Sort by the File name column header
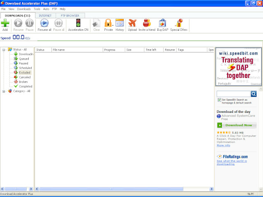The image size is (263, 197). (77, 50)
